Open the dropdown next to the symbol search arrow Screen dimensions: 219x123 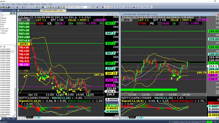[x=14, y=13]
